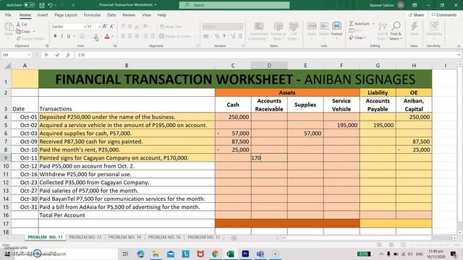The height and width of the screenshot is (260, 463).
Task: Toggle Italic formatting
Action: (x=61, y=36)
